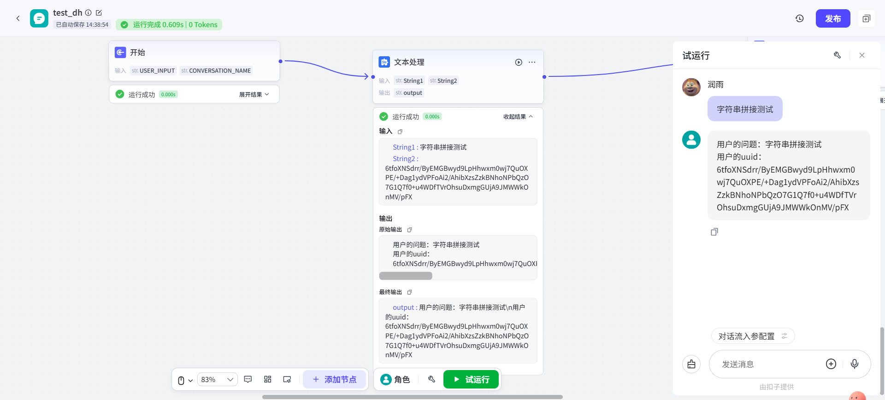Select the CONVERSATION_NAME variable tag
This screenshot has width=885, height=400.
click(216, 70)
